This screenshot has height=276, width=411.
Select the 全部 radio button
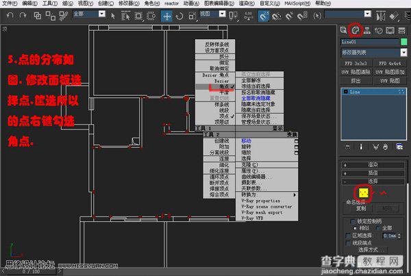tap(377, 228)
